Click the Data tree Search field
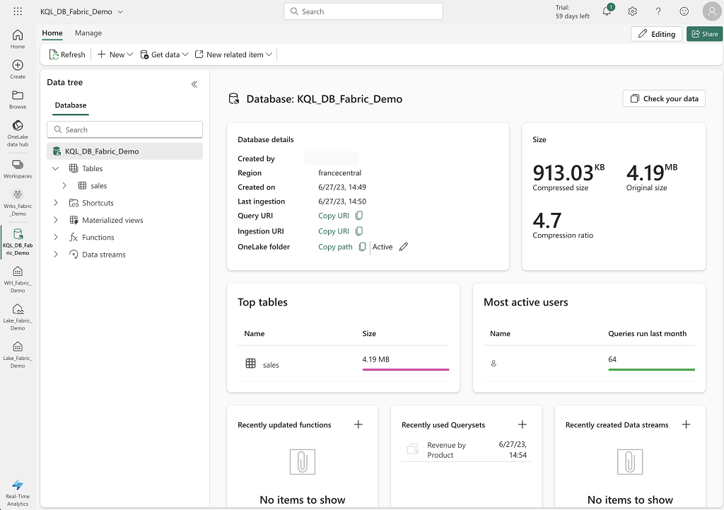The height and width of the screenshot is (510, 724). pyautogui.click(x=124, y=129)
